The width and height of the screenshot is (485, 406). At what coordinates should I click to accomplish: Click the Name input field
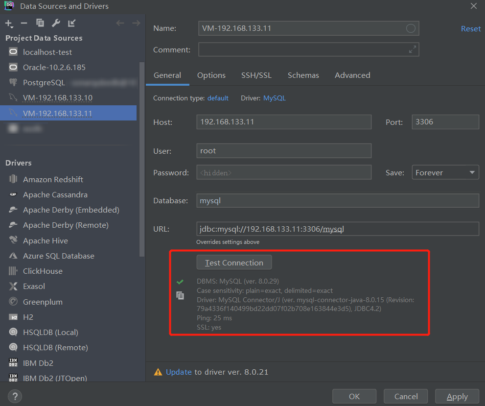(309, 28)
